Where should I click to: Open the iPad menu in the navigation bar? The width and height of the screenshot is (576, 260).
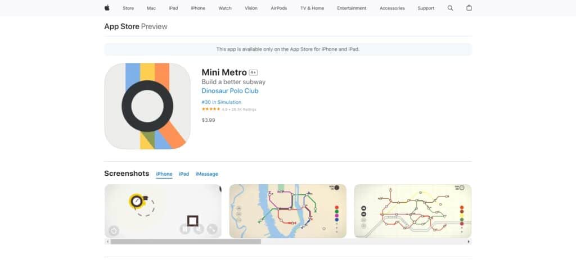coord(173,8)
